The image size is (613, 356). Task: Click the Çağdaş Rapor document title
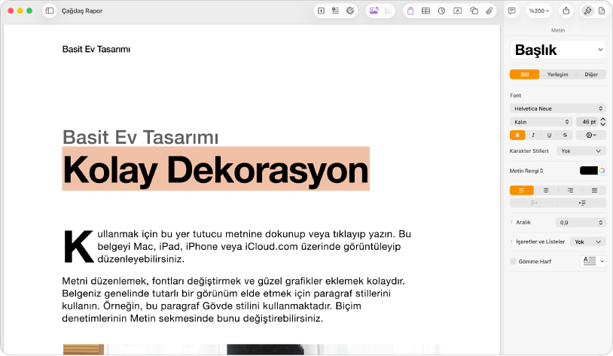(x=82, y=11)
